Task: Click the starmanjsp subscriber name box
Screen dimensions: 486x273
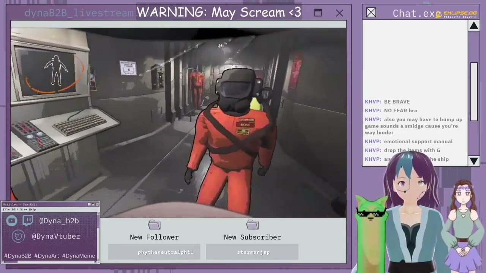Action: 252,252
